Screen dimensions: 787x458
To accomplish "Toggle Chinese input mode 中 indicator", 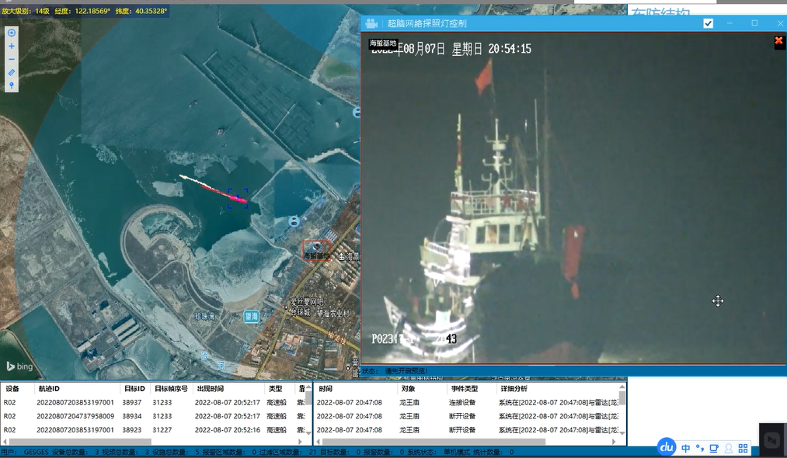I will coord(685,448).
